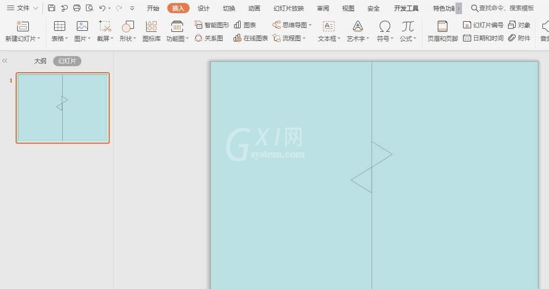Click the 截屏 screenshot icon

(x=105, y=26)
